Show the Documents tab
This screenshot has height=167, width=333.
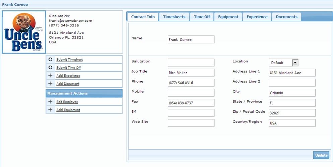click(x=286, y=17)
